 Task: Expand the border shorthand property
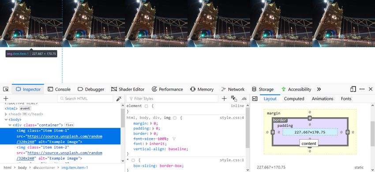click(x=151, y=134)
